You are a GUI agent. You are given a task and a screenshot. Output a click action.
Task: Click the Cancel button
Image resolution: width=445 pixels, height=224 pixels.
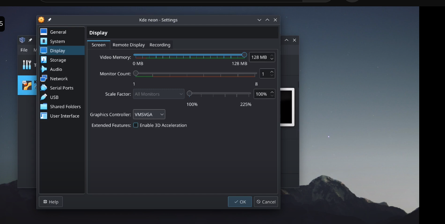point(266,202)
